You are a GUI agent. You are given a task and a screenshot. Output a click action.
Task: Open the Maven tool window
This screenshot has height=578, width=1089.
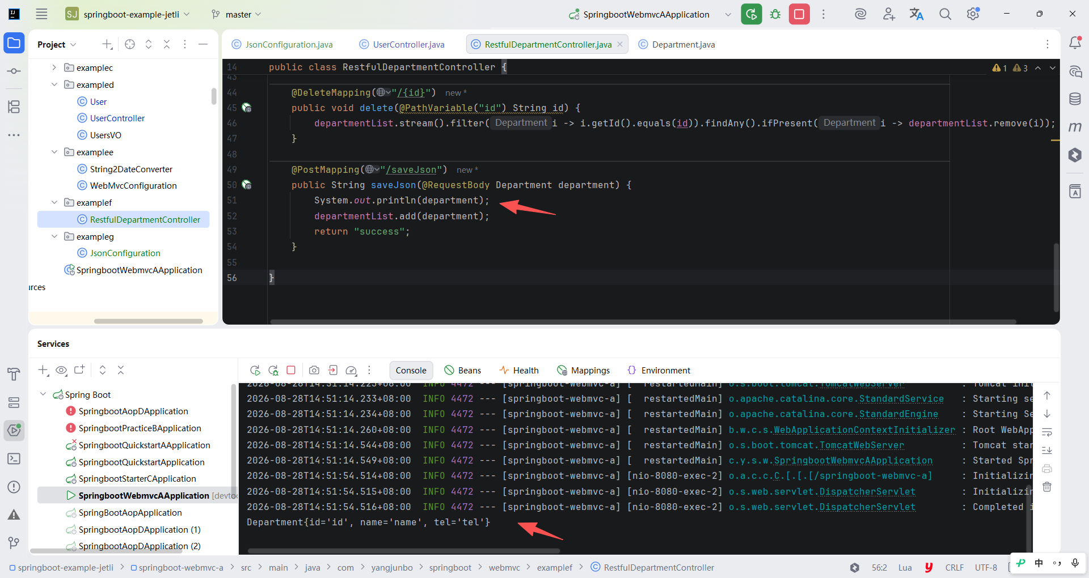[x=1075, y=127]
